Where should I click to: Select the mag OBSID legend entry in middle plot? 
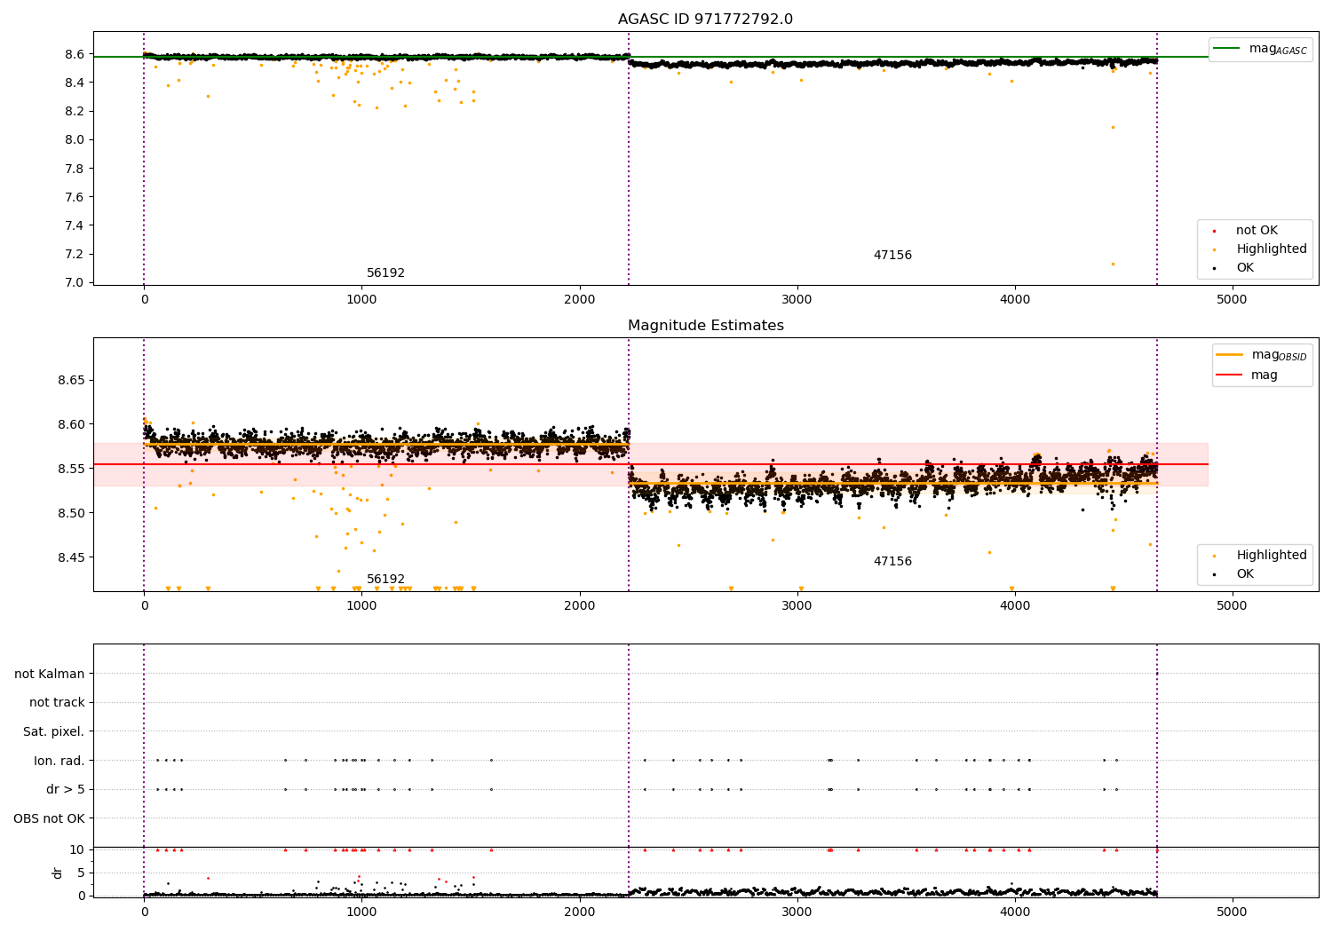[x=1262, y=355]
